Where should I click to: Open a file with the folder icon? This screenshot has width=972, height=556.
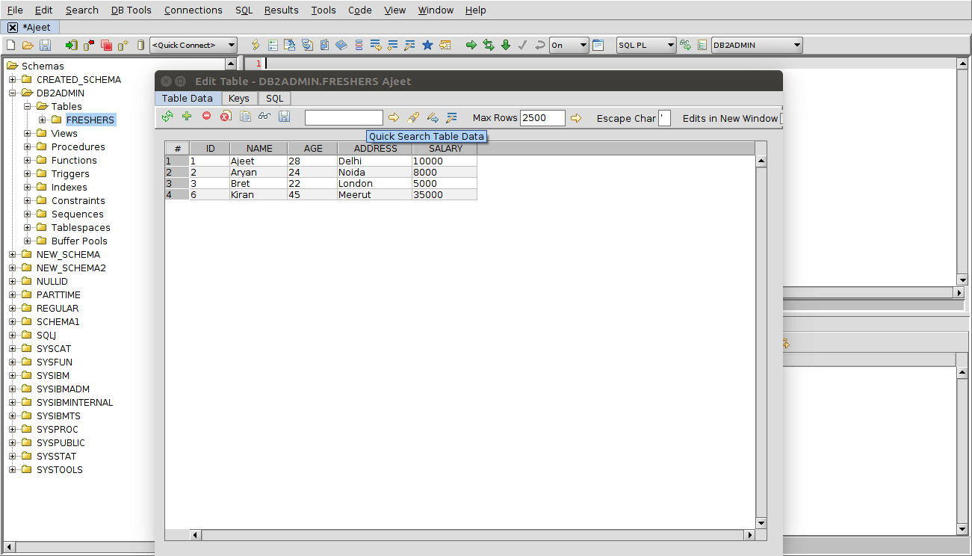click(x=28, y=45)
